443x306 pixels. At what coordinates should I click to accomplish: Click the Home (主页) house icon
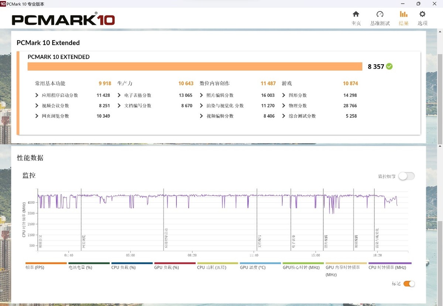pos(356,14)
